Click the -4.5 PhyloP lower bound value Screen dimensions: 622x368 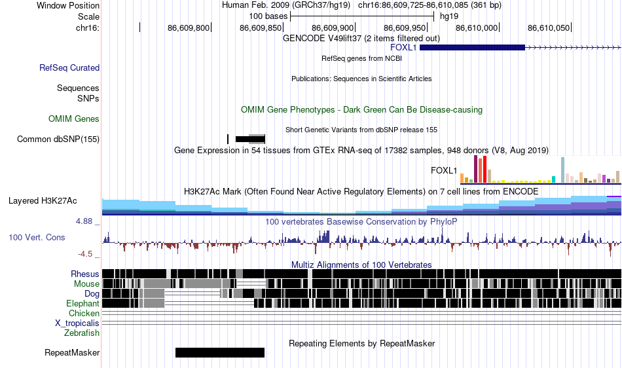pyautogui.click(x=85, y=254)
